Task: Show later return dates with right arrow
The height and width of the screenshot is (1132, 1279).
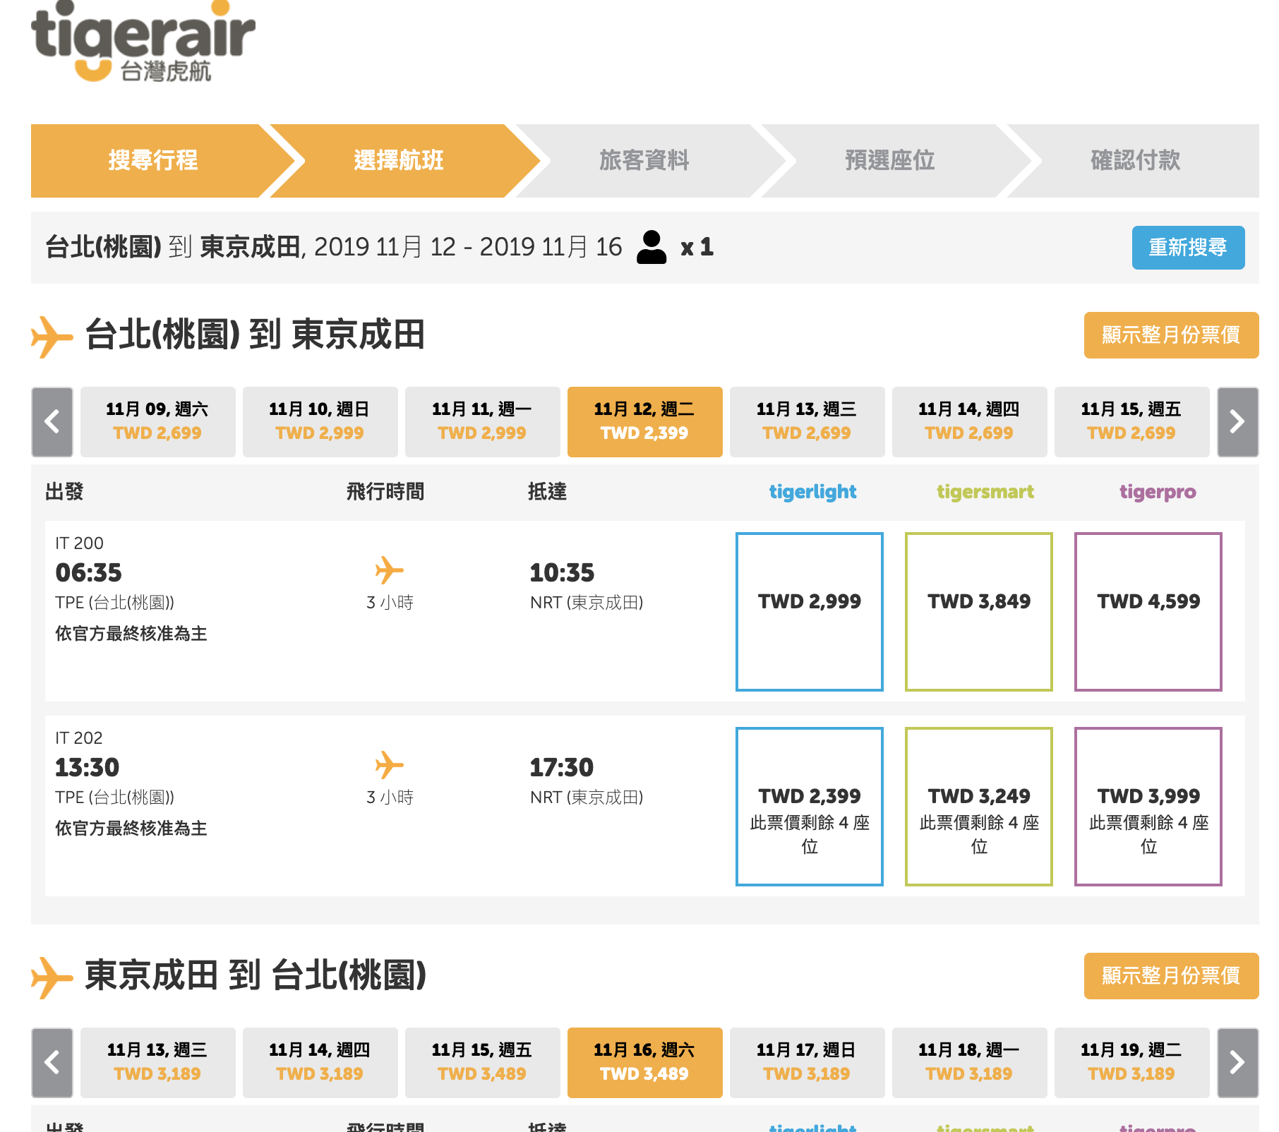Action: [x=1237, y=1063]
